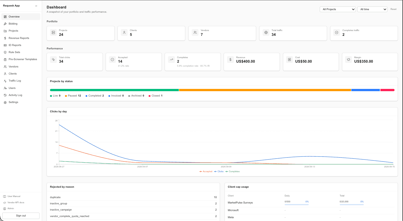
Task: Open Users page from sidebar
Action: 21,88
